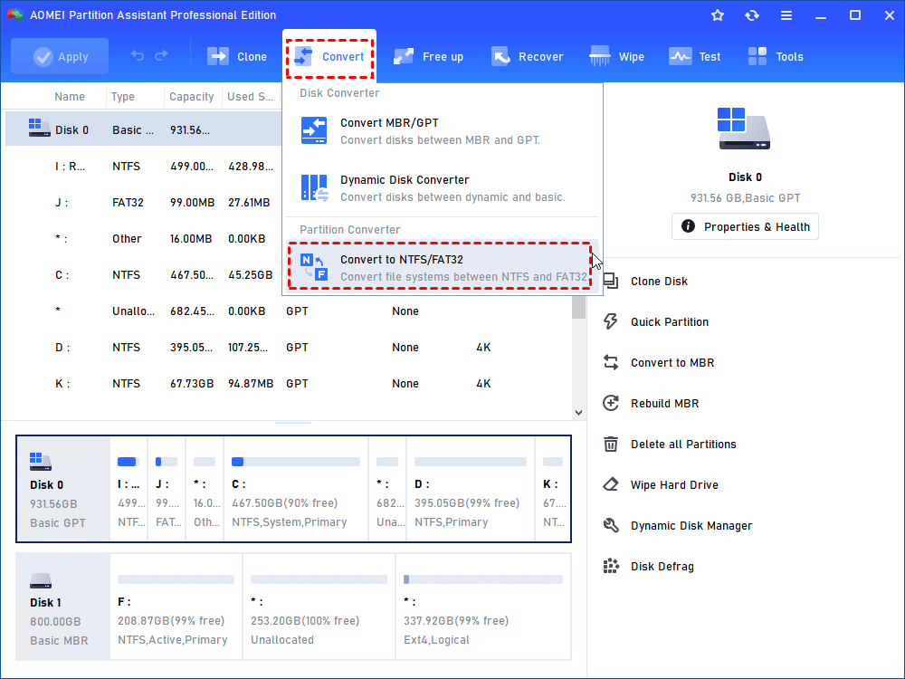Sort by the Name column header
Image resolution: width=905 pixels, height=679 pixels.
point(70,97)
